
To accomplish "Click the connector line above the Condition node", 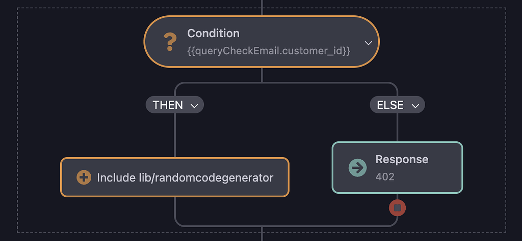I will (x=262, y=8).
